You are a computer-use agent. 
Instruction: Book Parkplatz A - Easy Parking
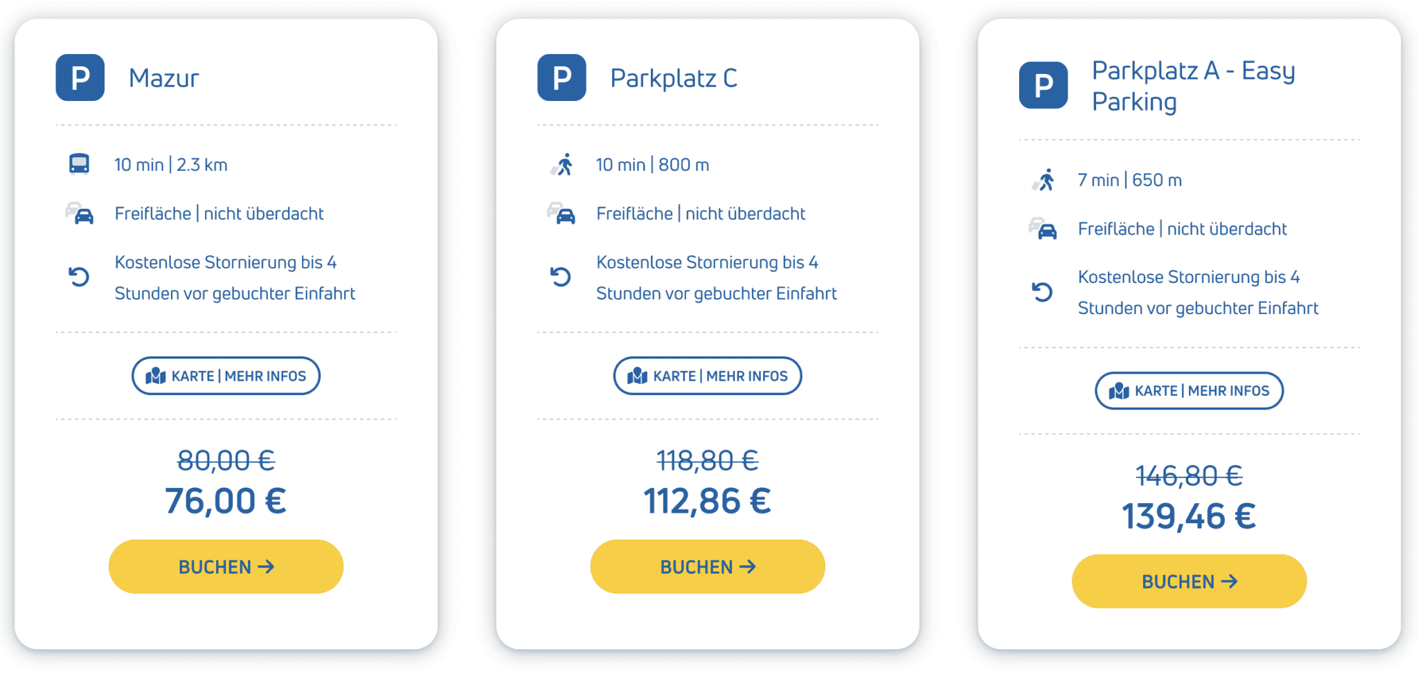[1189, 581]
